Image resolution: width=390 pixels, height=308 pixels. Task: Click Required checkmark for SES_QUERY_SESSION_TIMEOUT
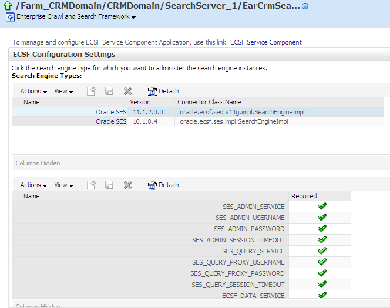(322, 285)
